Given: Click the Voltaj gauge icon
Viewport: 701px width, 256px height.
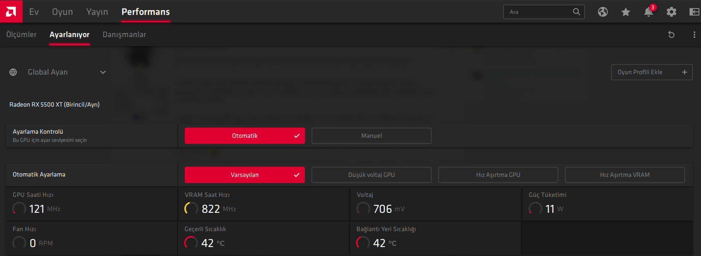Looking at the screenshot, I should point(363,209).
